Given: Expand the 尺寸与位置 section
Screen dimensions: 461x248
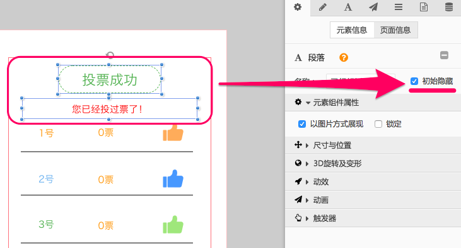Looking at the screenshot, I should (373, 145).
